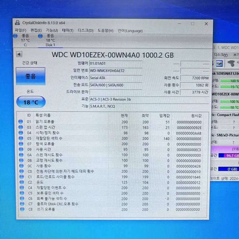239x239 pixels.
Task: Open the 도움말(H) menu
Action: (x=105, y=31)
